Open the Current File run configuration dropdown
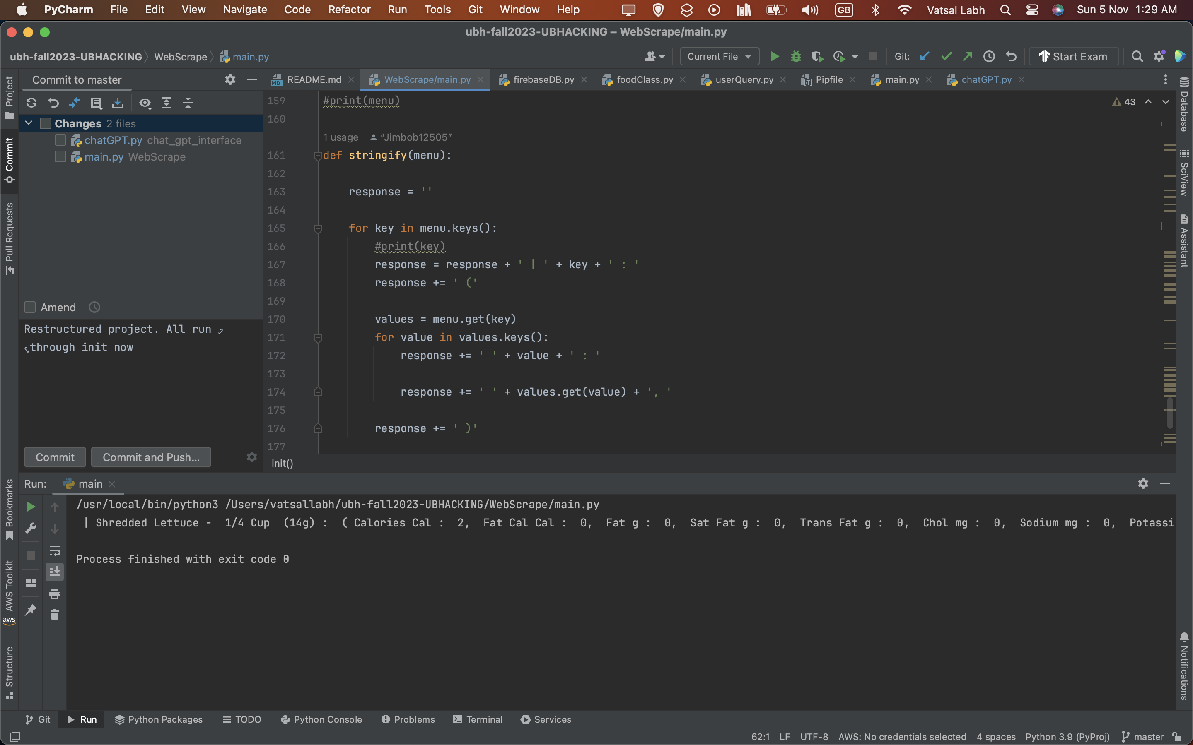1193x745 pixels. click(719, 57)
